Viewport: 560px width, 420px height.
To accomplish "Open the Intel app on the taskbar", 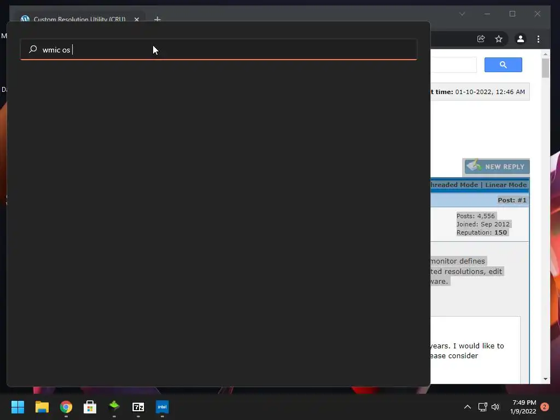I will (x=162, y=407).
